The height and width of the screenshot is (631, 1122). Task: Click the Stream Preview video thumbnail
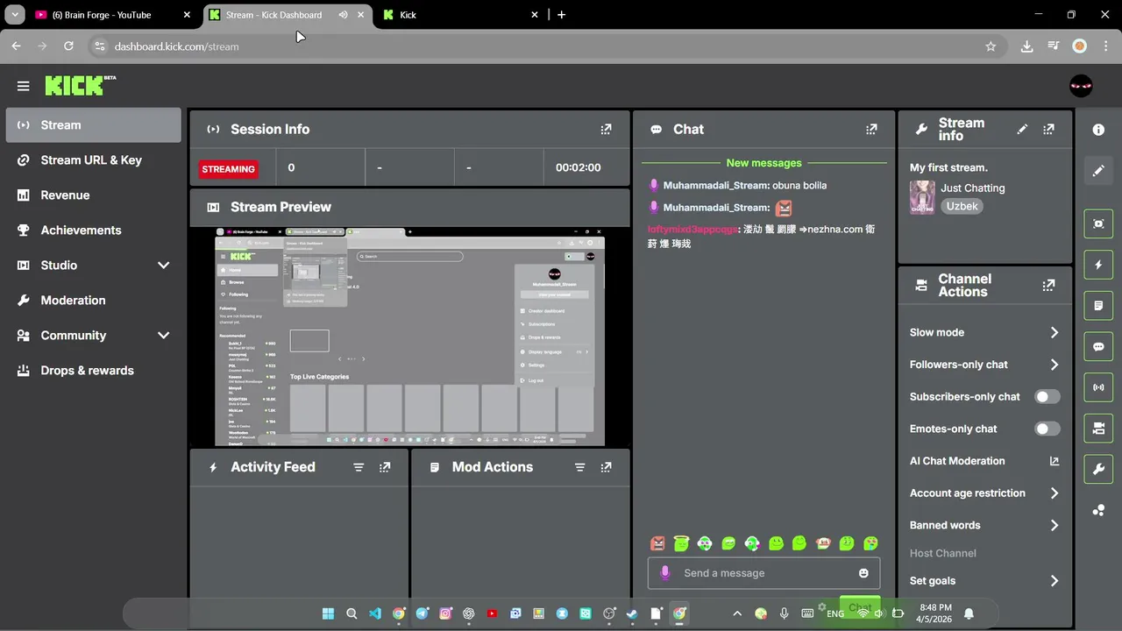click(409, 337)
